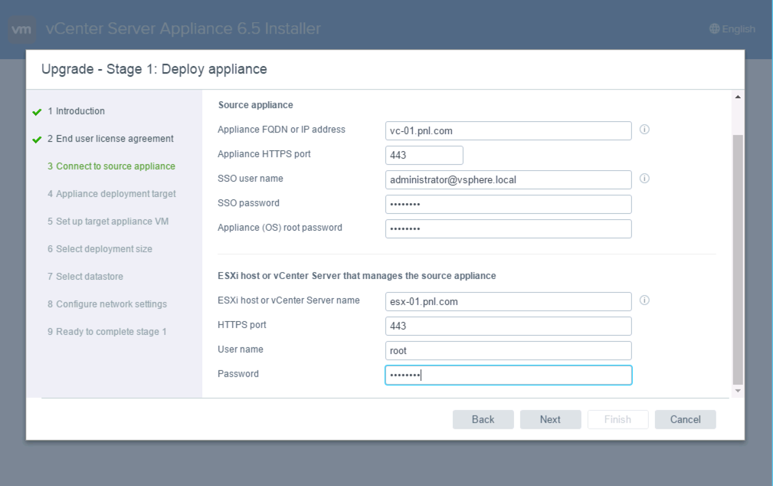This screenshot has height=486, width=773.
Task: Click the scrollbar up arrow
Action: pyautogui.click(x=738, y=97)
